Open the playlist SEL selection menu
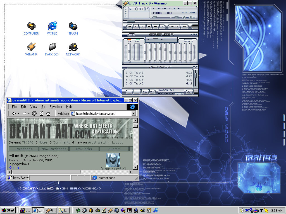This screenshot has height=214, width=286. coord(145,92)
